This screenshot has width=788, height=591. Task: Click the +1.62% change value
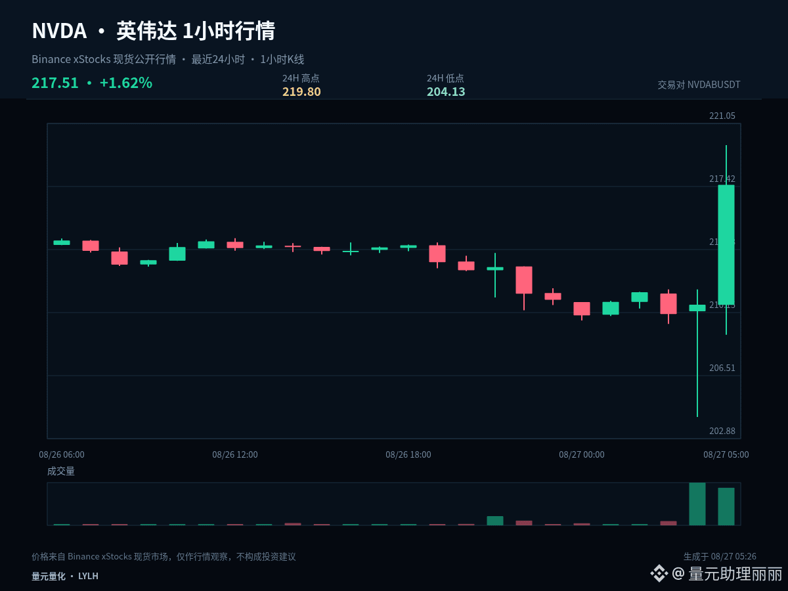126,83
